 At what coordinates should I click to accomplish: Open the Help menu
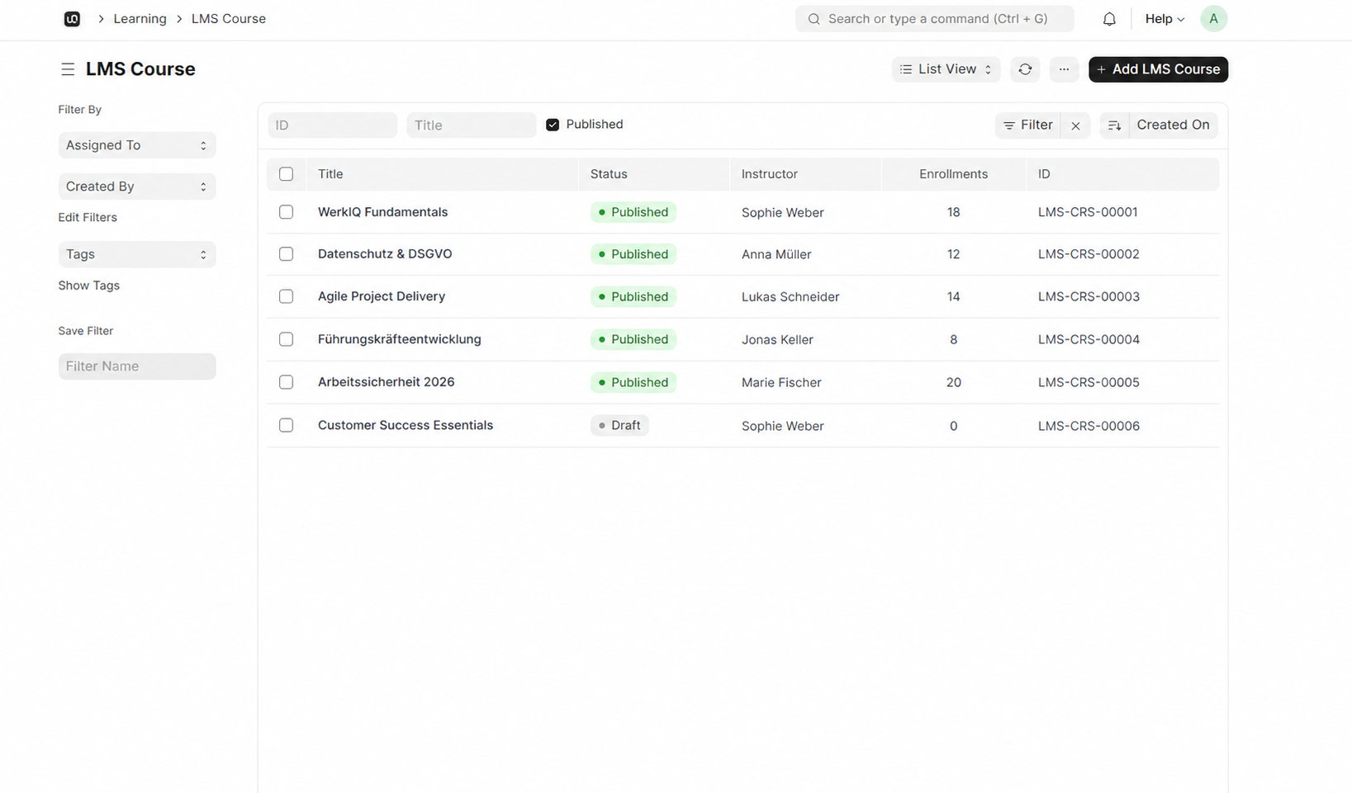(x=1165, y=19)
